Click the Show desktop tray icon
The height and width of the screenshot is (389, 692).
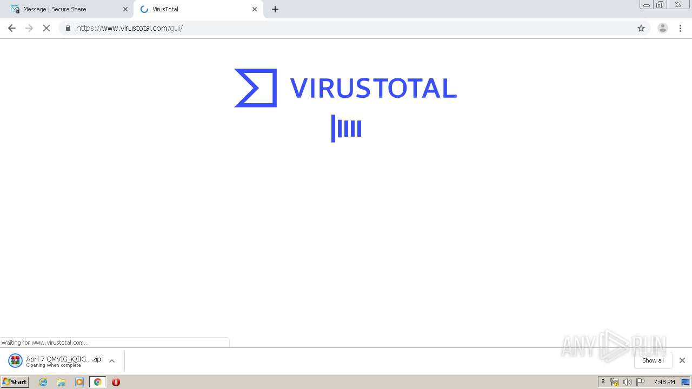(x=686, y=382)
